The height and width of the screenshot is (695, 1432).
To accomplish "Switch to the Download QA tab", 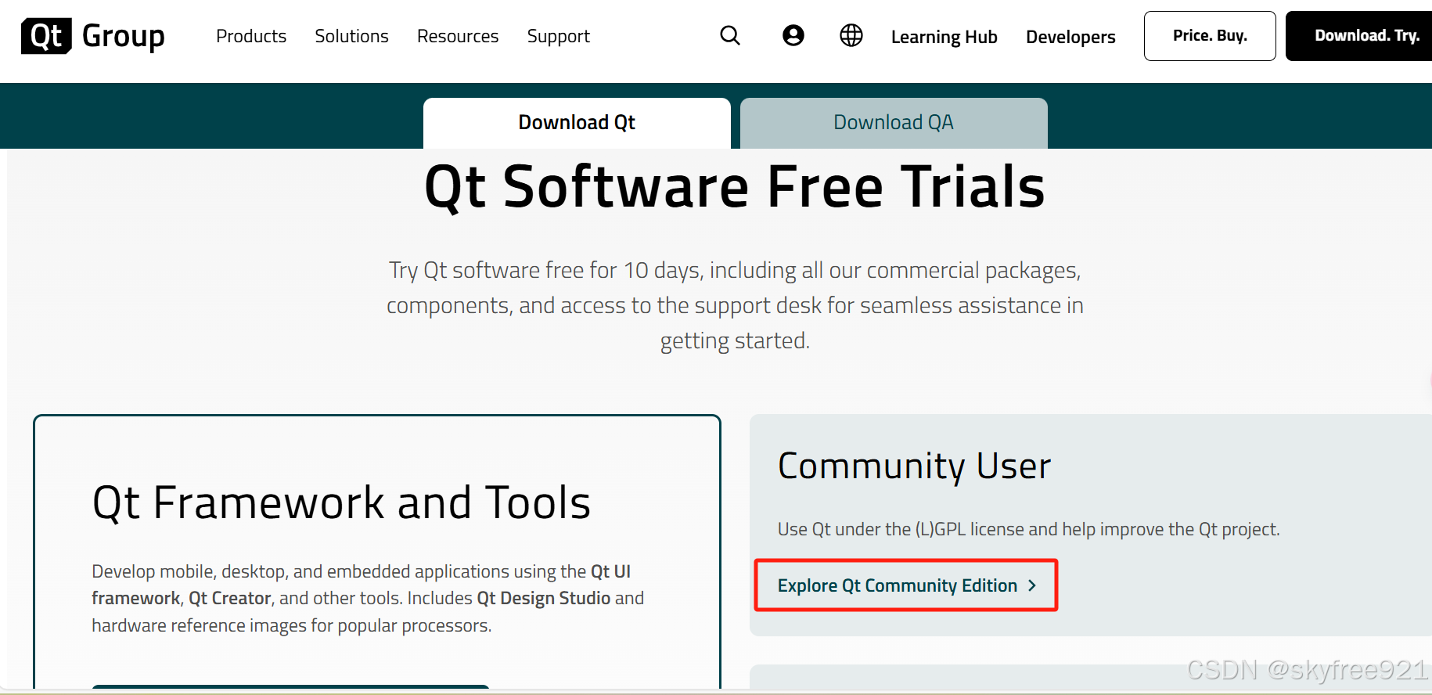I will (894, 123).
